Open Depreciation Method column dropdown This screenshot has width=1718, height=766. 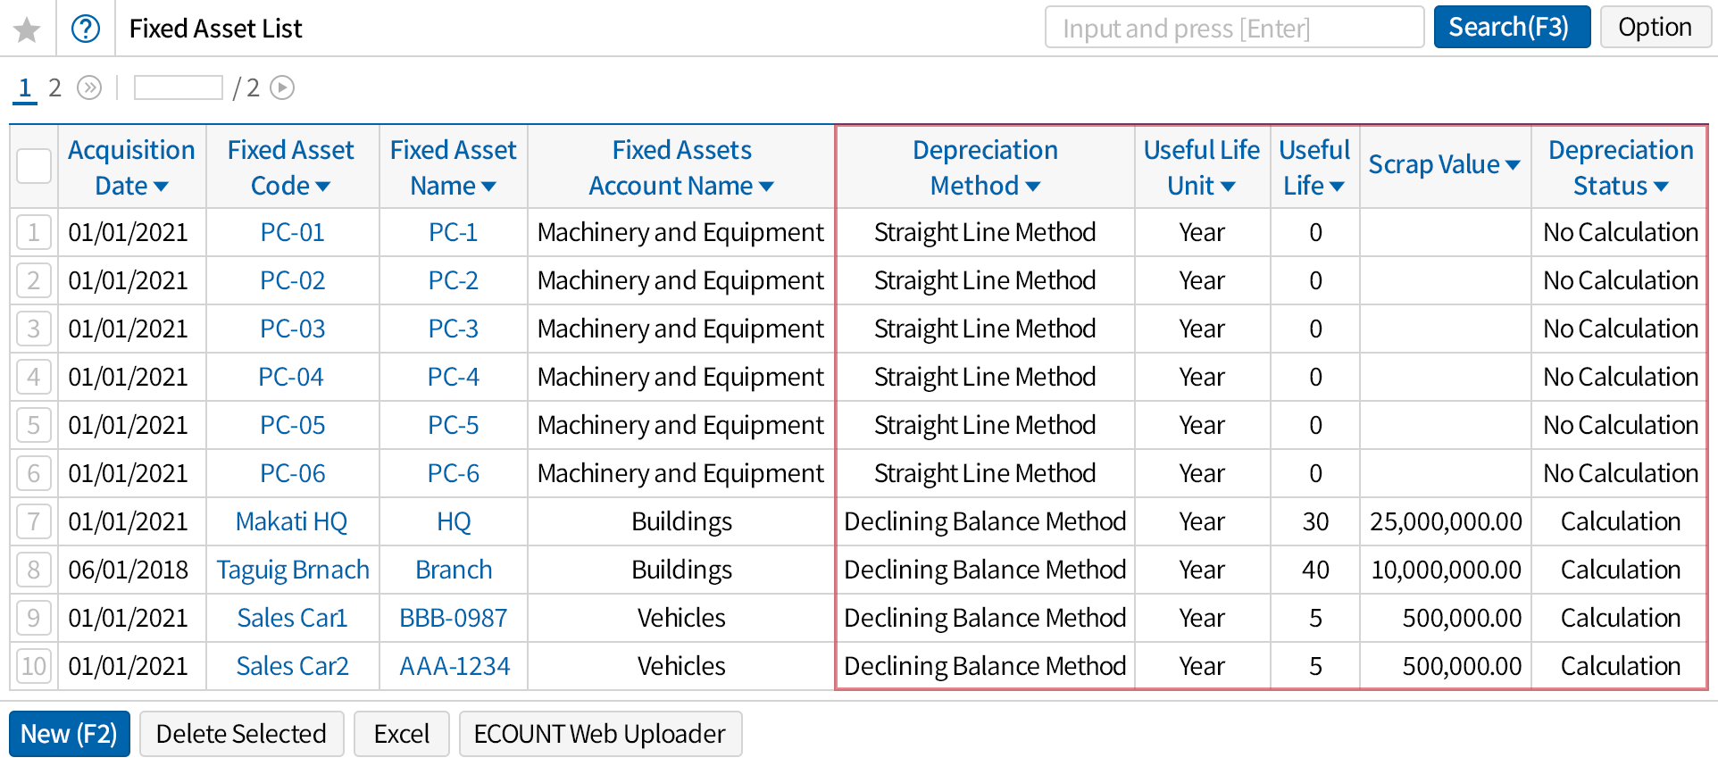coord(1033,187)
